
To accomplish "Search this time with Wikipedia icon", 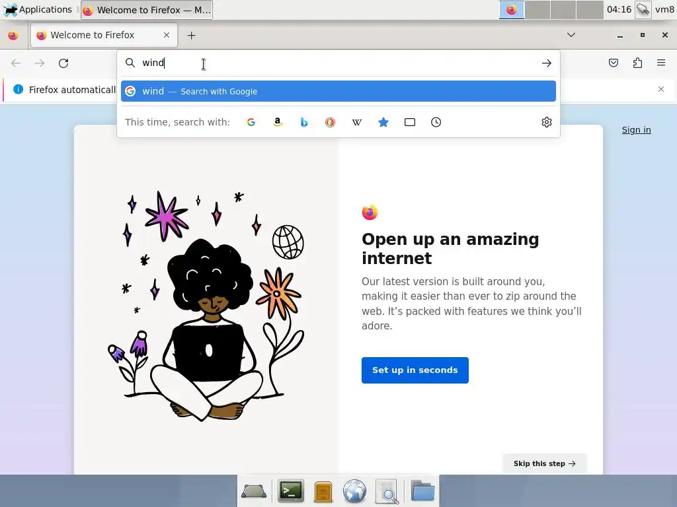I will pos(356,122).
